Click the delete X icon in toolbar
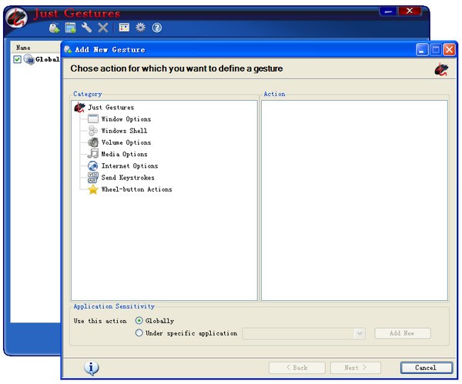Viewport: 462px width, 384px height. pyautogui.click(x=103, y=28)
